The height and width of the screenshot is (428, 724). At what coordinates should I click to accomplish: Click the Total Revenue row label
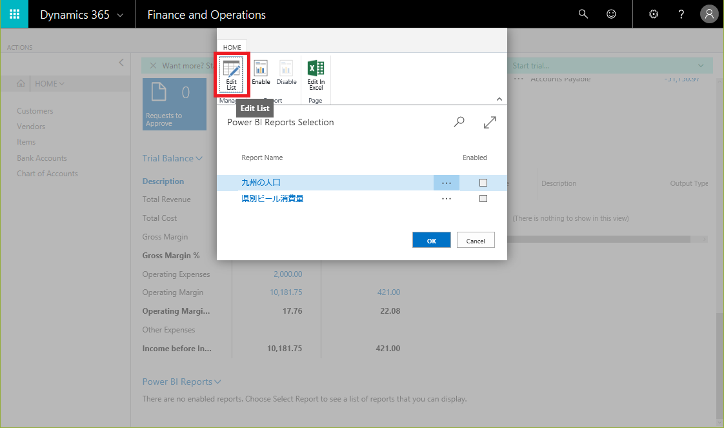(x=166, y=199)
